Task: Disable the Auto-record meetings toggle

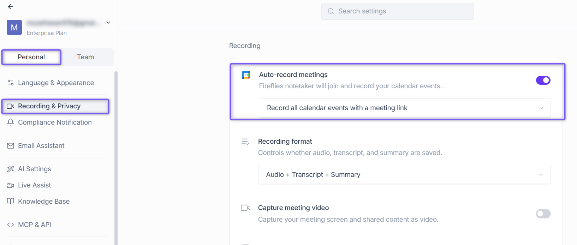Action: point(543,80)
